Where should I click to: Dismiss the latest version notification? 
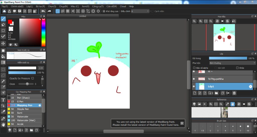click(x=182, y=123)
